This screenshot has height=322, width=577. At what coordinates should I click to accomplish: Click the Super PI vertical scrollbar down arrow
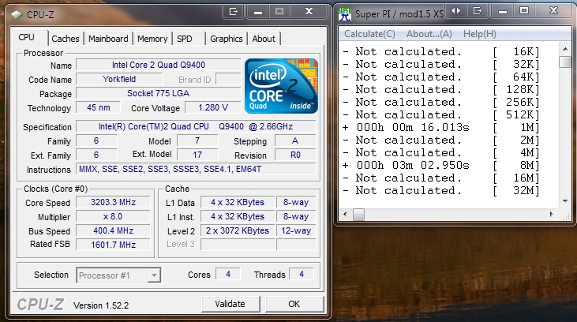(565, 201)
